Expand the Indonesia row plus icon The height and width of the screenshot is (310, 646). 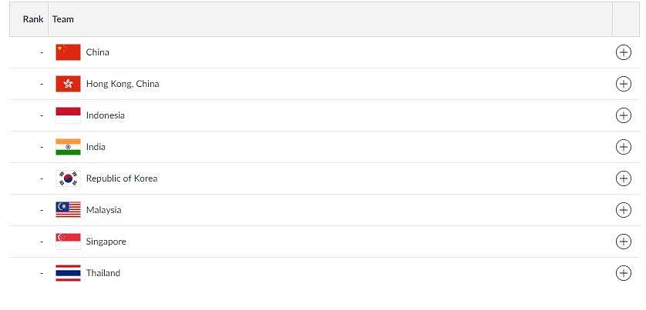tap(624, 115)
